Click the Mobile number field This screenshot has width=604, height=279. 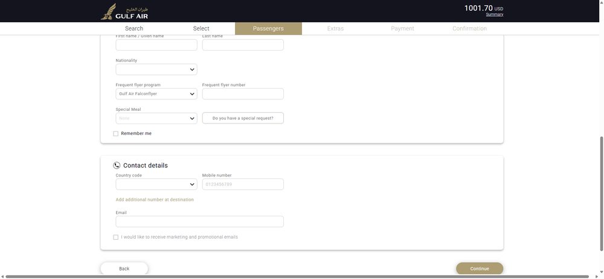(243, 184)
